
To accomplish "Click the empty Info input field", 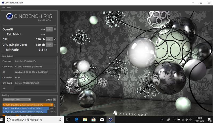I will (x=35, y=88).
